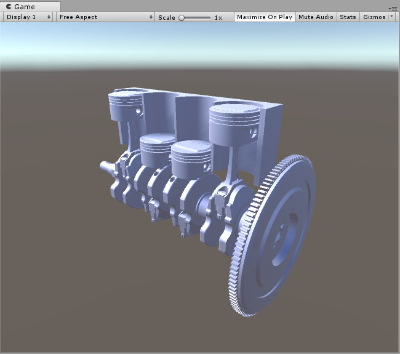Click the Gizmos button
Viewport: 400px width, 354px height.
[374, 17]
